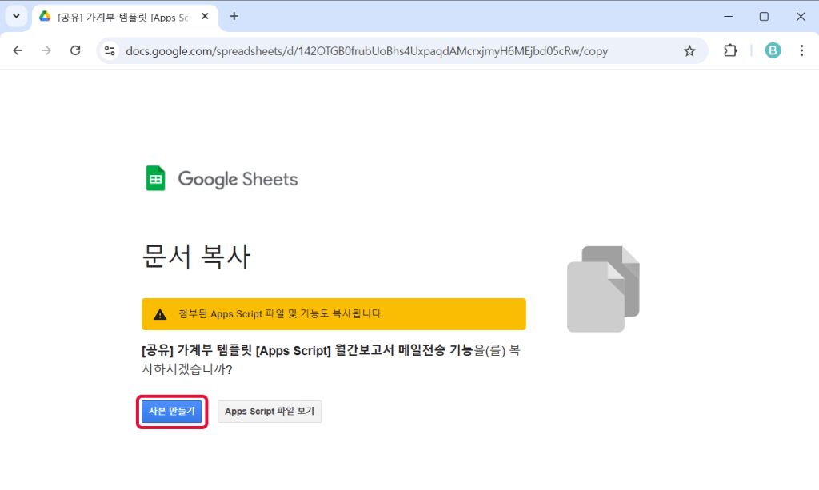Open the Chrome three-dot menu

[801, 50]
